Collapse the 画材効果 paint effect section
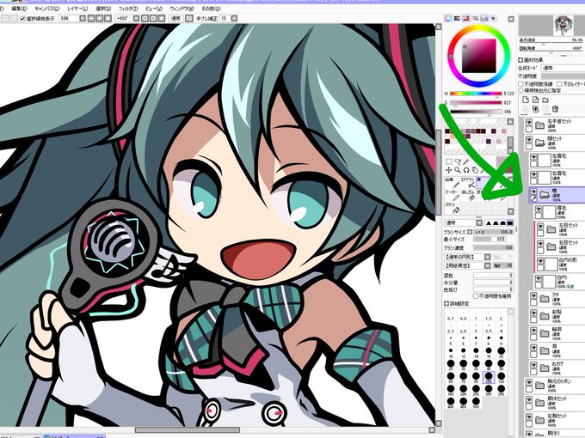This screenshot has height=438, width=585. (520, 59)
